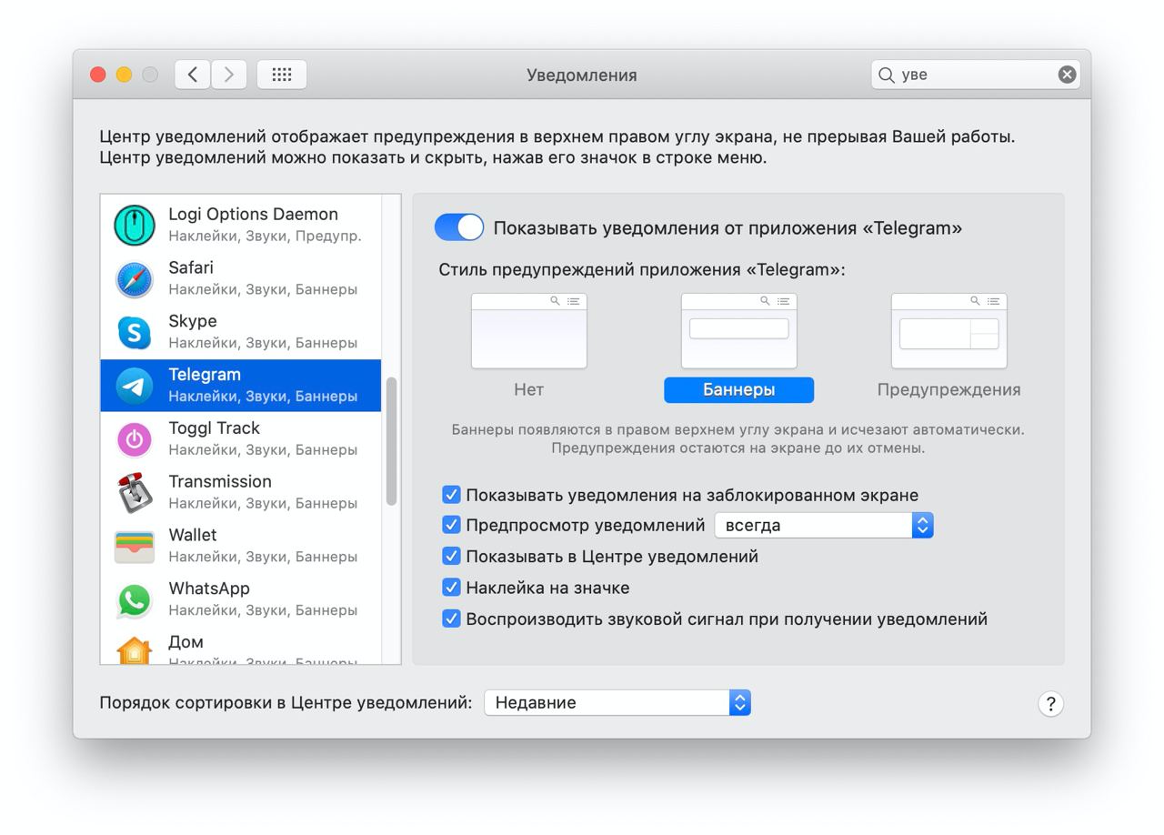Image resolution: width=1164 pixels, height=835 pixels.
Task: Click the Баннеры style label button
Action: (x=738, y=389)
